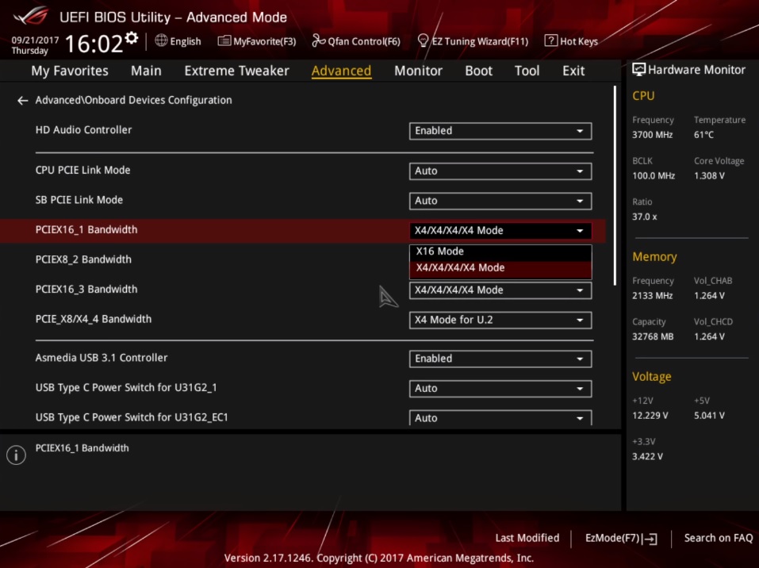
Task: Click the info icon next to help text
Action: [16, 455]
